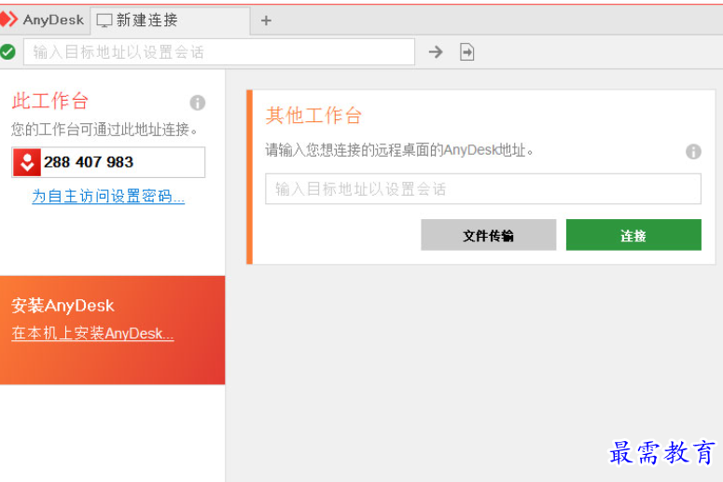Open a new tab with plus button
Screen dimensions: 723x482
pos(266,21)
